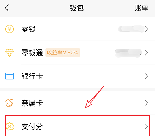Expand chevron on 零钱 row
The height and width of the screenshot is (139, 155).
[x=147, y=29]
